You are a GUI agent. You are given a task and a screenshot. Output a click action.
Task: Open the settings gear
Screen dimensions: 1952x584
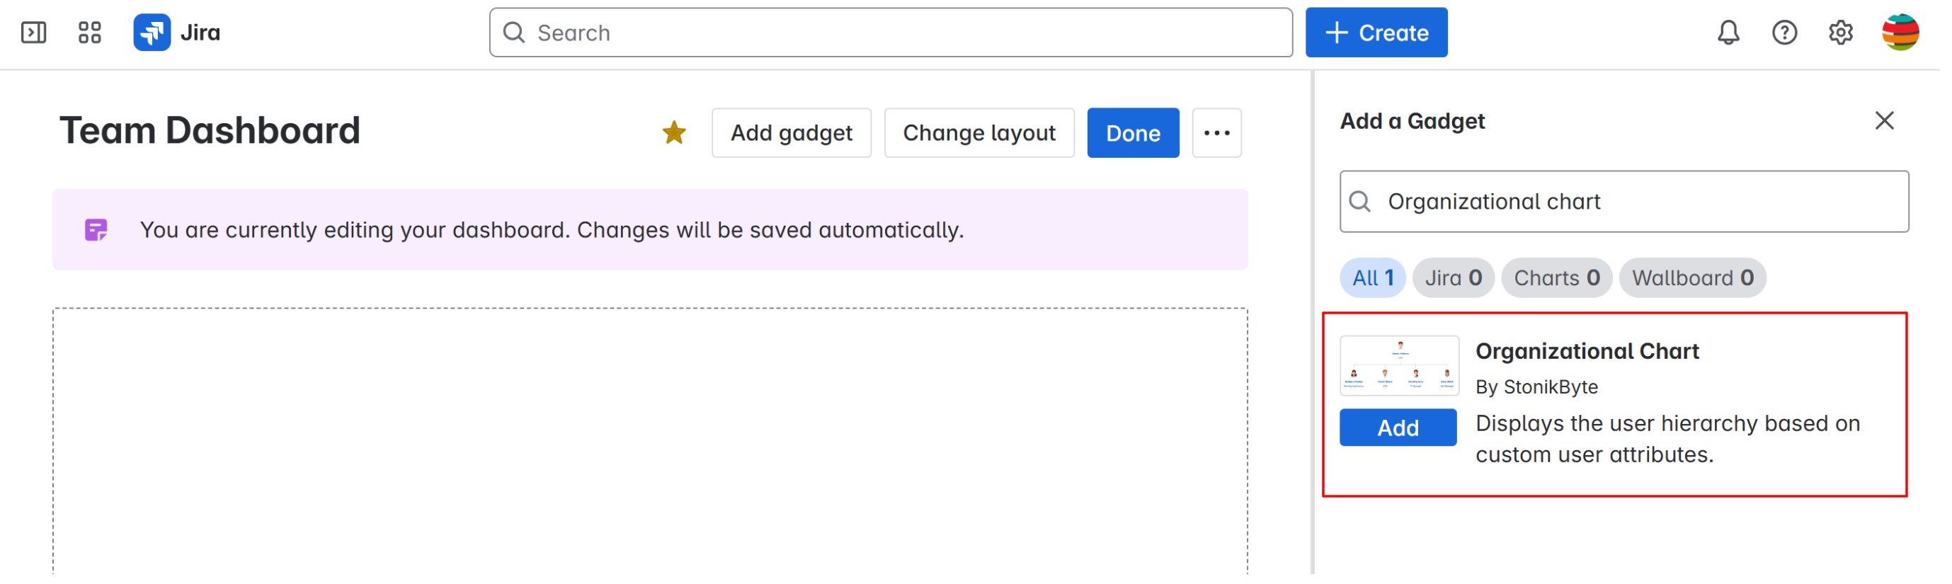click(x=1840, y=33)
